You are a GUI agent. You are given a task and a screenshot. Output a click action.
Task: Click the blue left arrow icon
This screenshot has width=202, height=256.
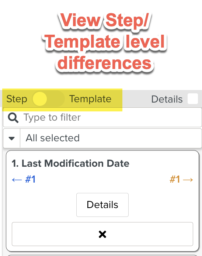[x=17, y=180]
